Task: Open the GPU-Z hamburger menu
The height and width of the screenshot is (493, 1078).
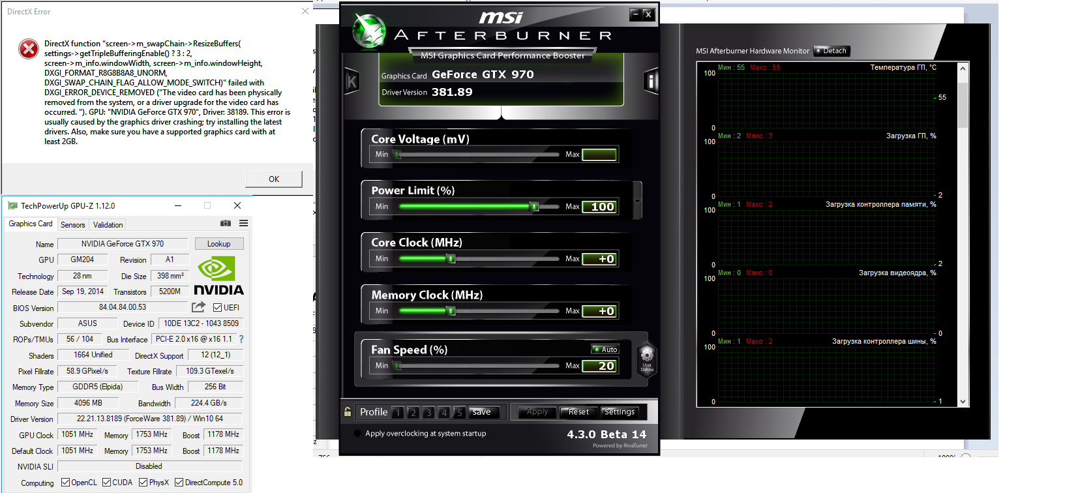Action: [243, 223]
